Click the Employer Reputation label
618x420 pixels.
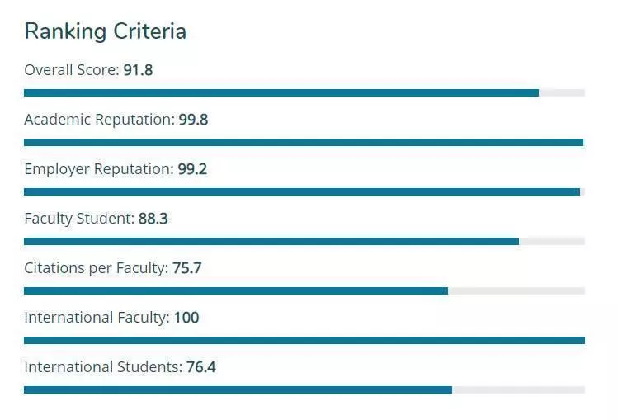pos(99,169)
